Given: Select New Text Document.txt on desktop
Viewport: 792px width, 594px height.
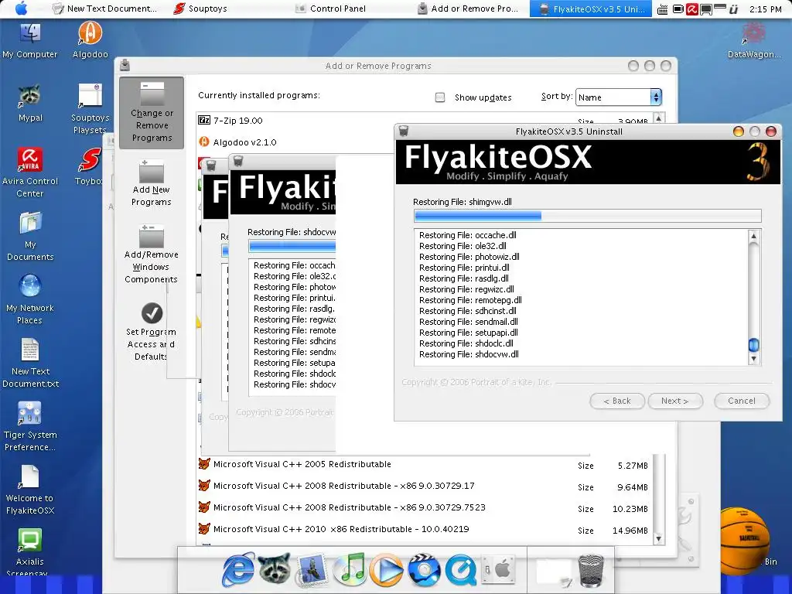Looking at the screenshot, I should (30, 364).
